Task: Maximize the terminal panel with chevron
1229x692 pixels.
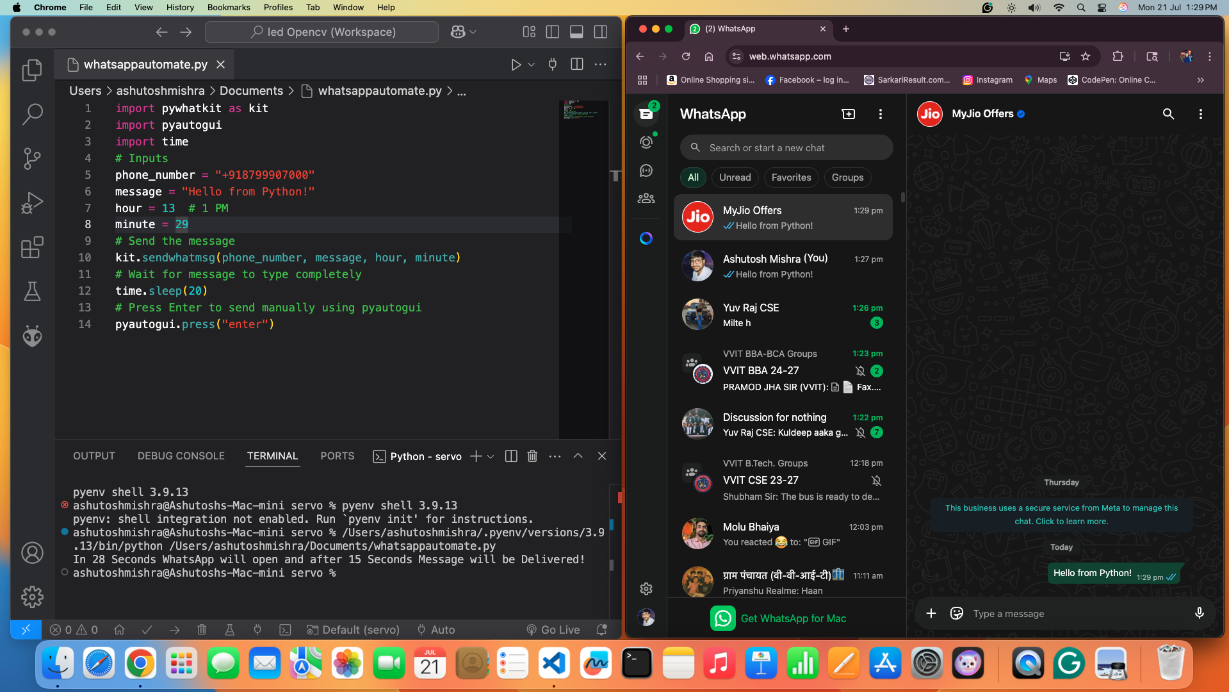Action: (x=578, y=456)
